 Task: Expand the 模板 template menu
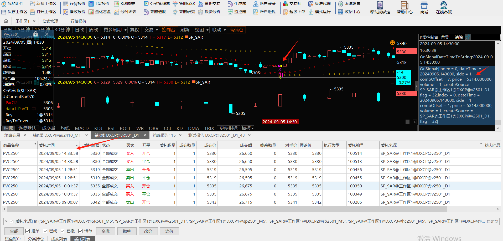pos(247,128)
